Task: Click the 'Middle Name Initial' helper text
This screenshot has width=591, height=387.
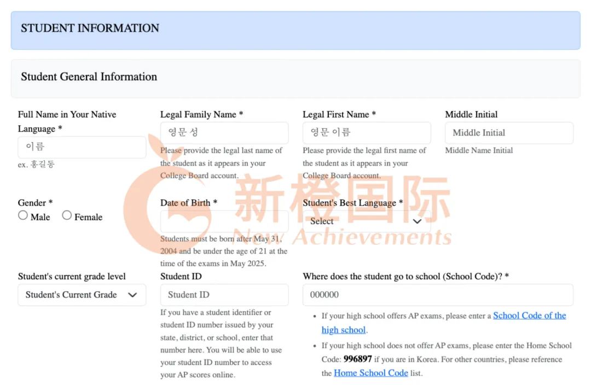Action: click(x=479, y=150)
